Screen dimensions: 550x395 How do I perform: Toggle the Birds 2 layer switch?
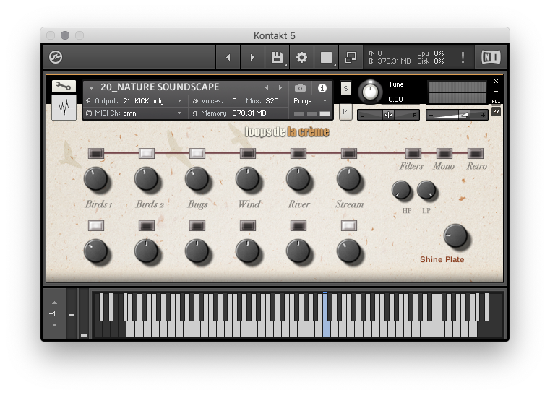point(147,153)
